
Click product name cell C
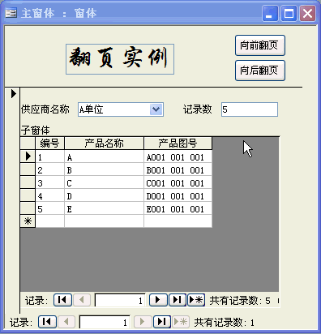104,182
